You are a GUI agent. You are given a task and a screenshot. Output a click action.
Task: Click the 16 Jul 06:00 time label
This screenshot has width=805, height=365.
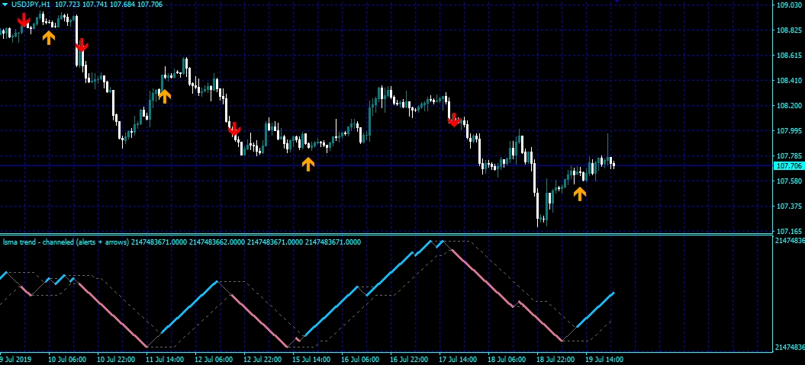click(x=360, y=360)
